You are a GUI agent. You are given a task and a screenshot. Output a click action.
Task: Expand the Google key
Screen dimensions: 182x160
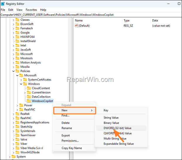click(x=13, y=33)
